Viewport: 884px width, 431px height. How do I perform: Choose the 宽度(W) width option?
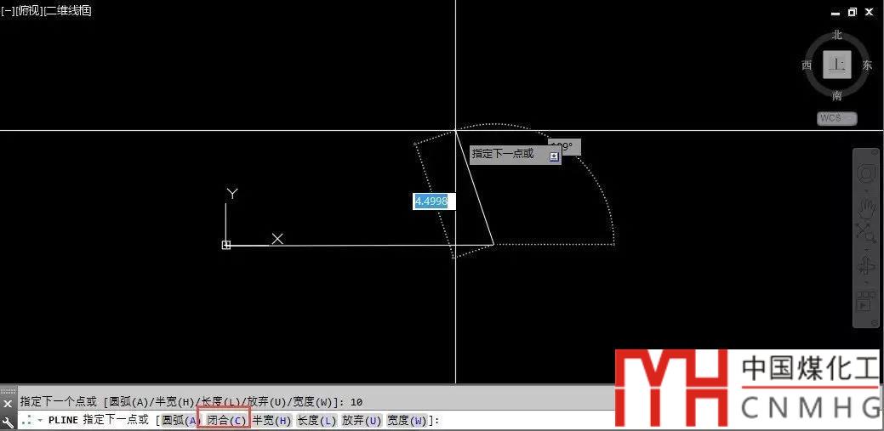[407, 420]
